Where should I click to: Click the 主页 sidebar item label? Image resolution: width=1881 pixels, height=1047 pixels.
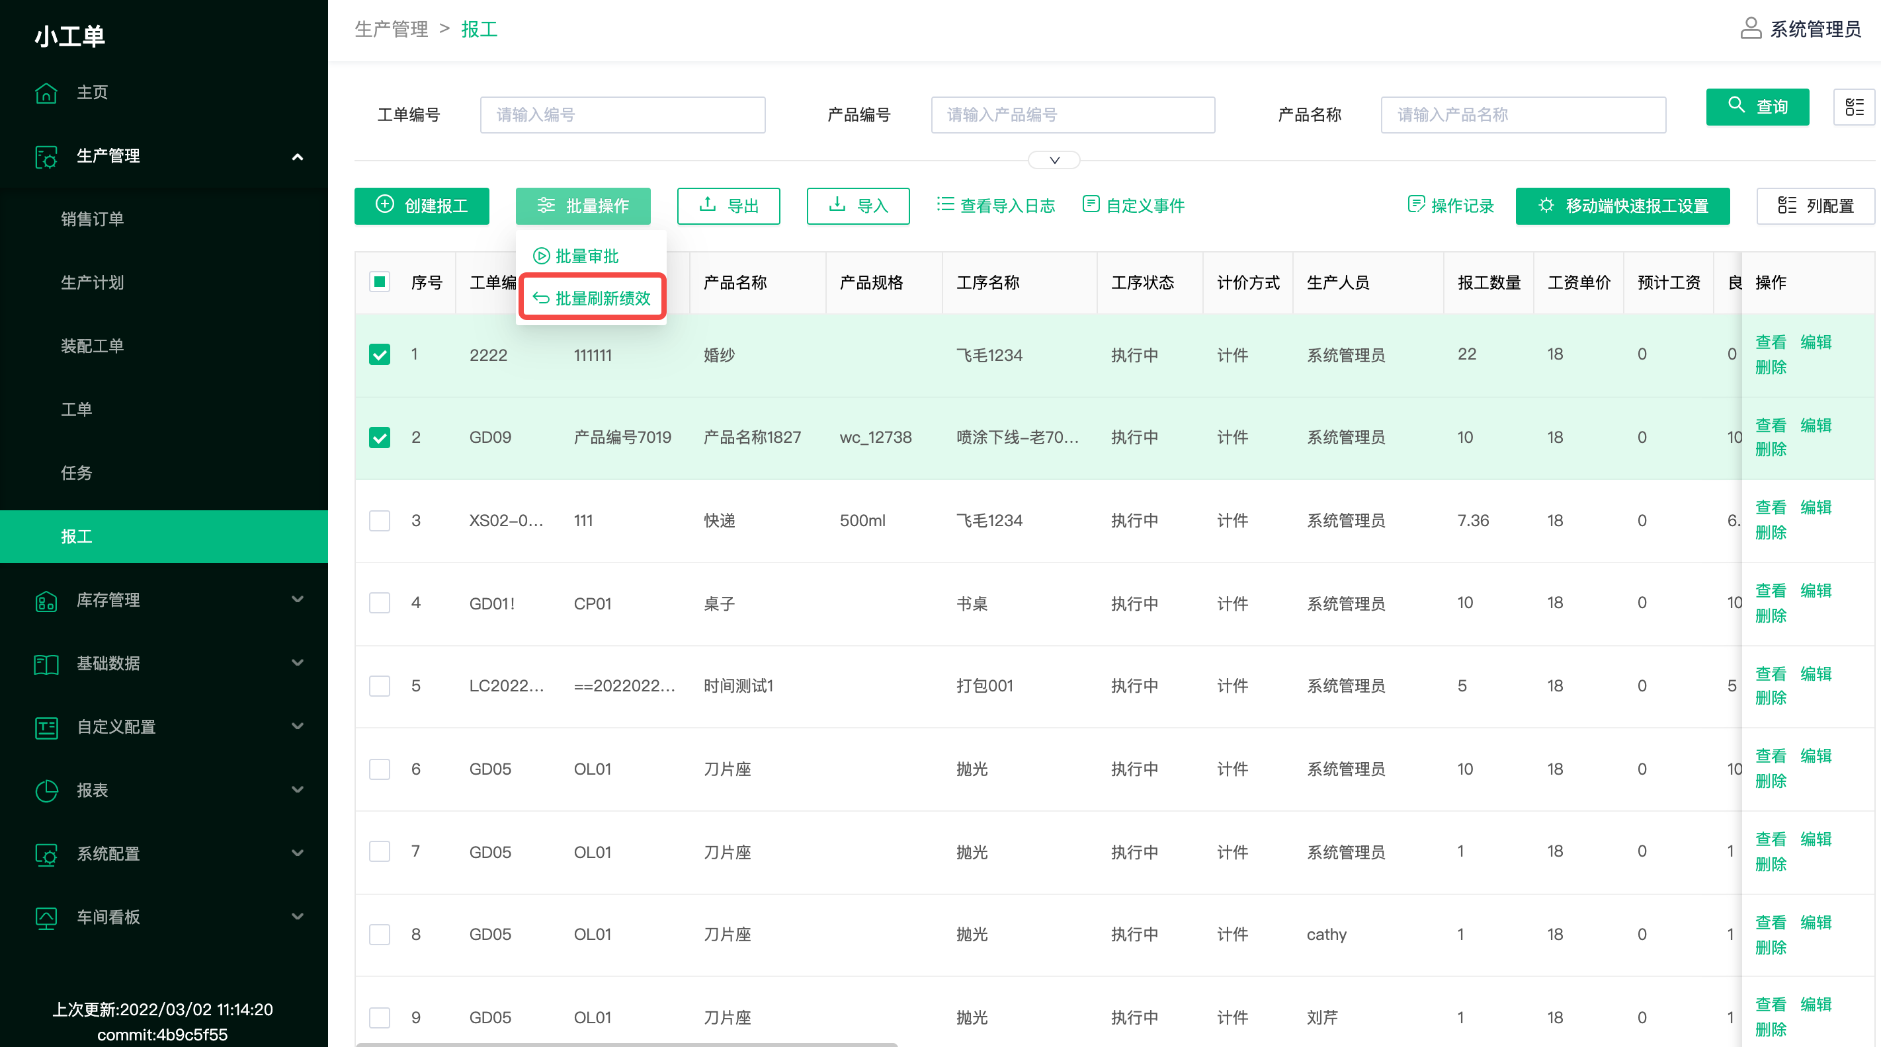click(x=93, y=93)
